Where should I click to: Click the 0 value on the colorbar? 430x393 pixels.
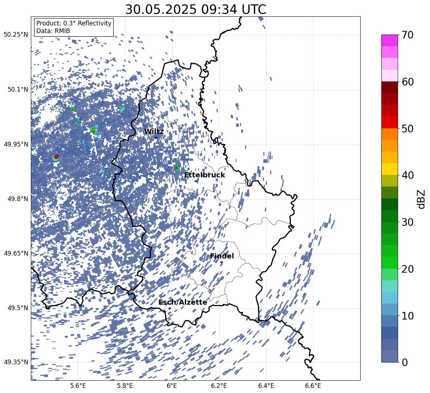pyautogui.click(x=405, y=362)
